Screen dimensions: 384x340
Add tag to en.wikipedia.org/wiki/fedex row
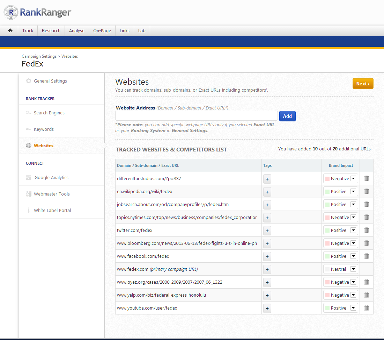[267, 192]
